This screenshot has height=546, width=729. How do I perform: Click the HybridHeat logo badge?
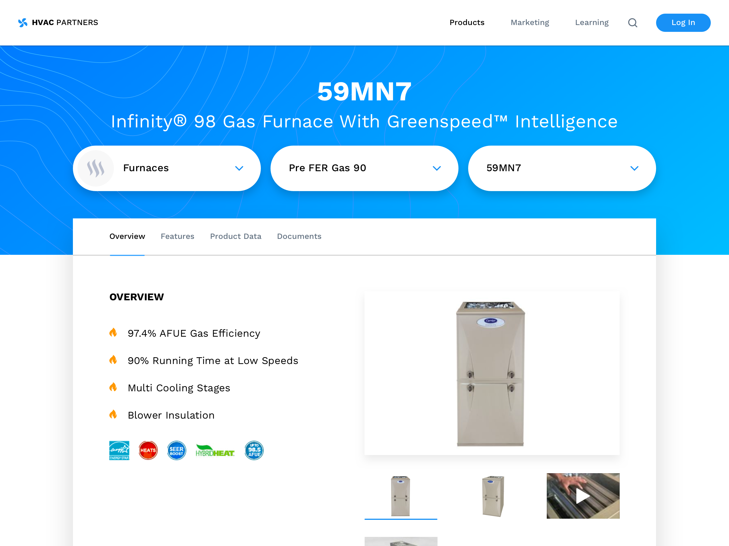point(215,450)
